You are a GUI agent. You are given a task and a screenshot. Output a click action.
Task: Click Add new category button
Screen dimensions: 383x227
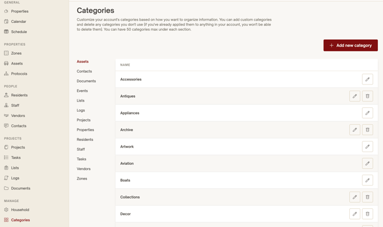(x=350, y=46)
